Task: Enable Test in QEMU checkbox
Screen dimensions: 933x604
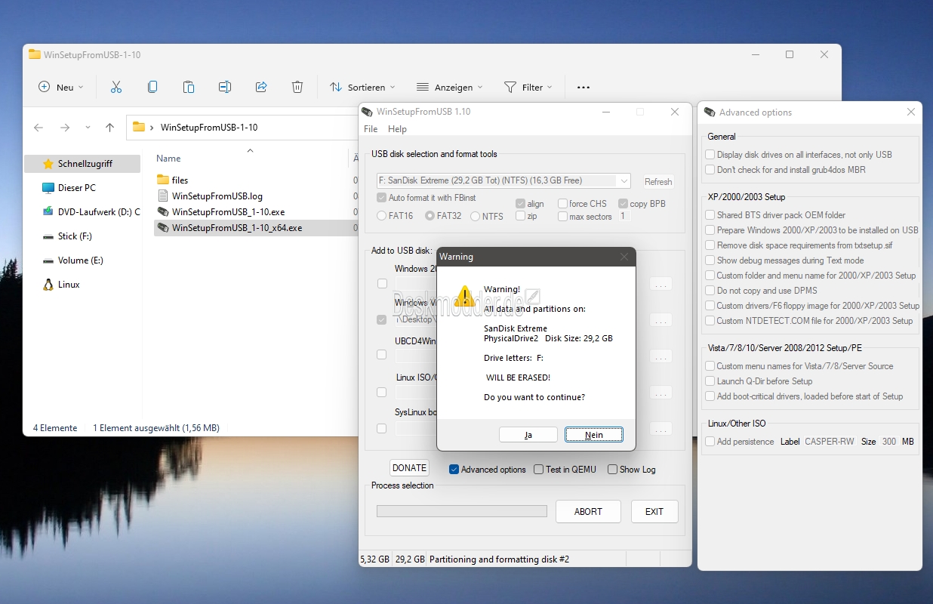Action: click(538, 469)
